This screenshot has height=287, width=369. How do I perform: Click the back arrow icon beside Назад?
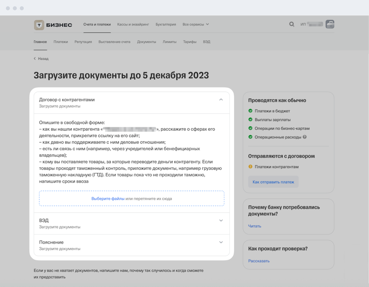point(35,59)
